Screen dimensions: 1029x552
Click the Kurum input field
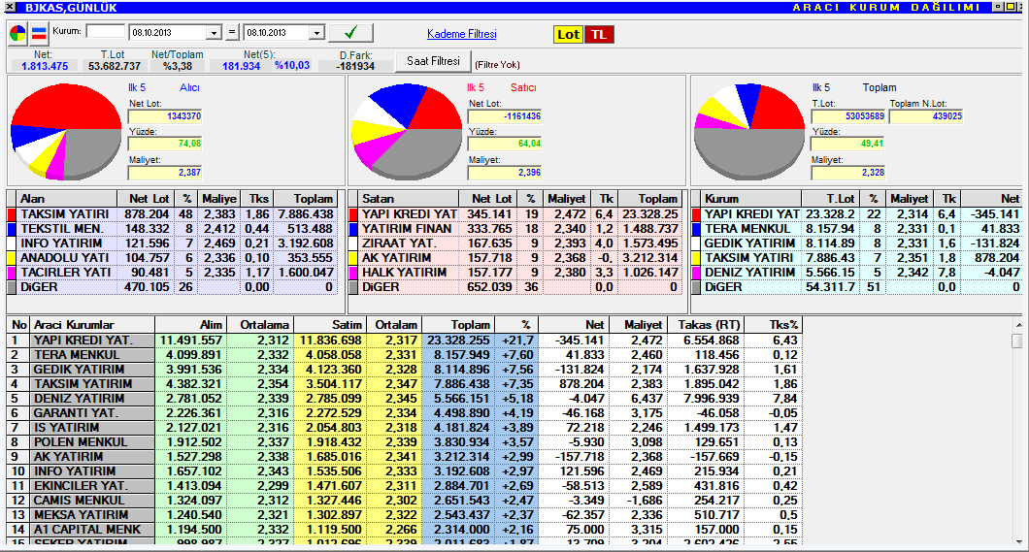pyautogui.click(x=105, y=32)
